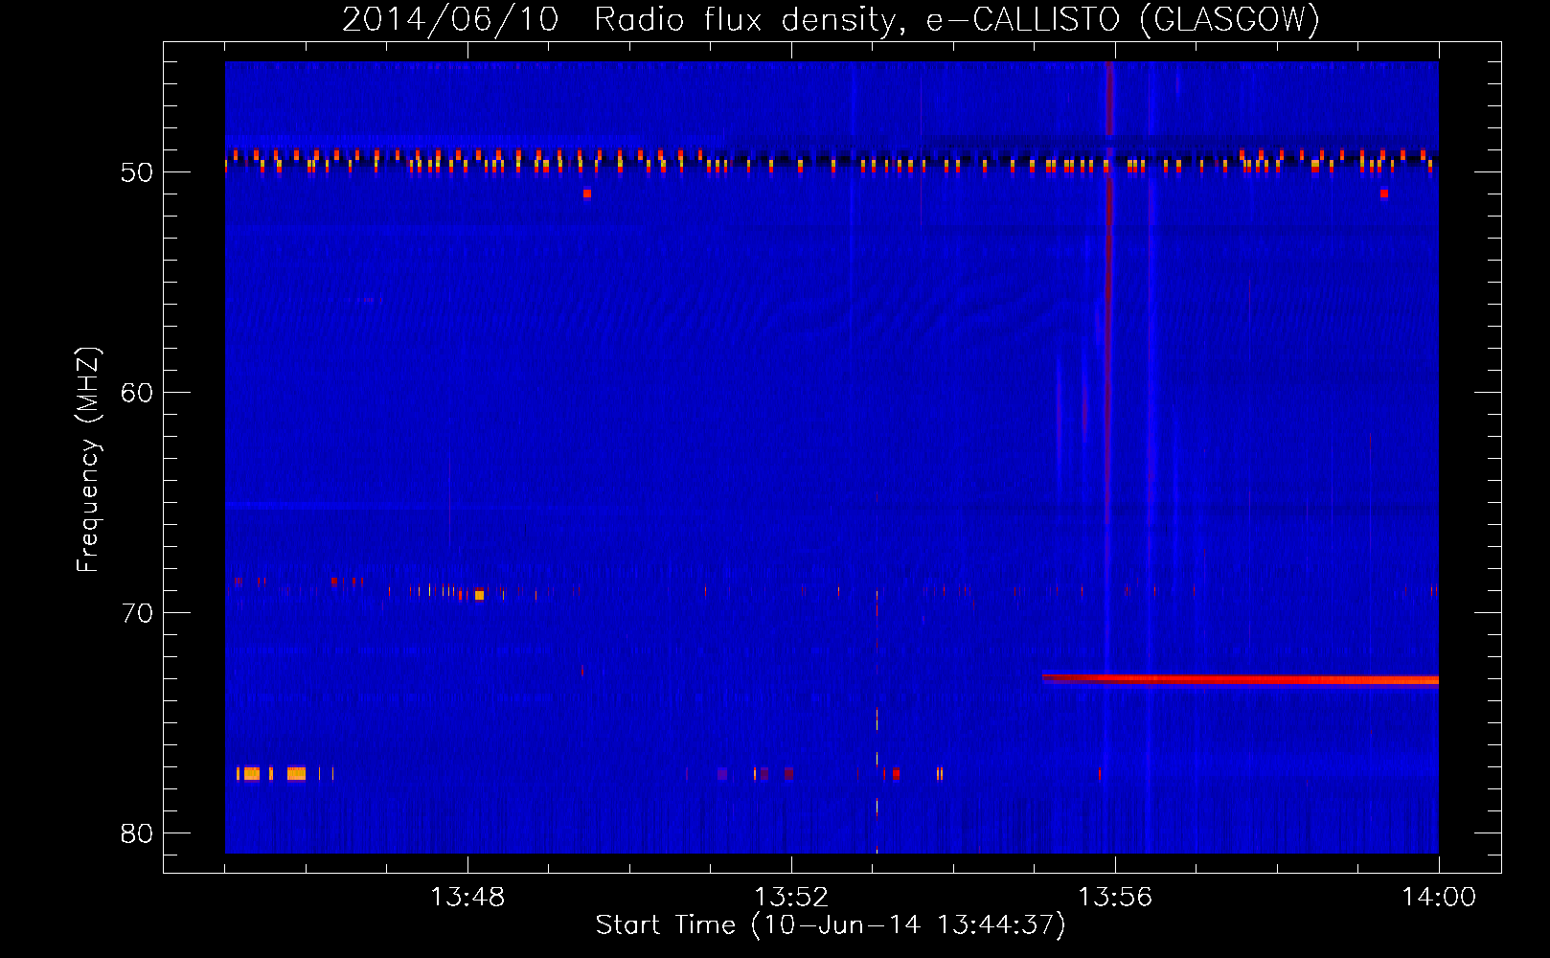The width and height of the screenshot is (1550, 958).
Task: Click the 13:48 time tick label
Action: [467, 898]
